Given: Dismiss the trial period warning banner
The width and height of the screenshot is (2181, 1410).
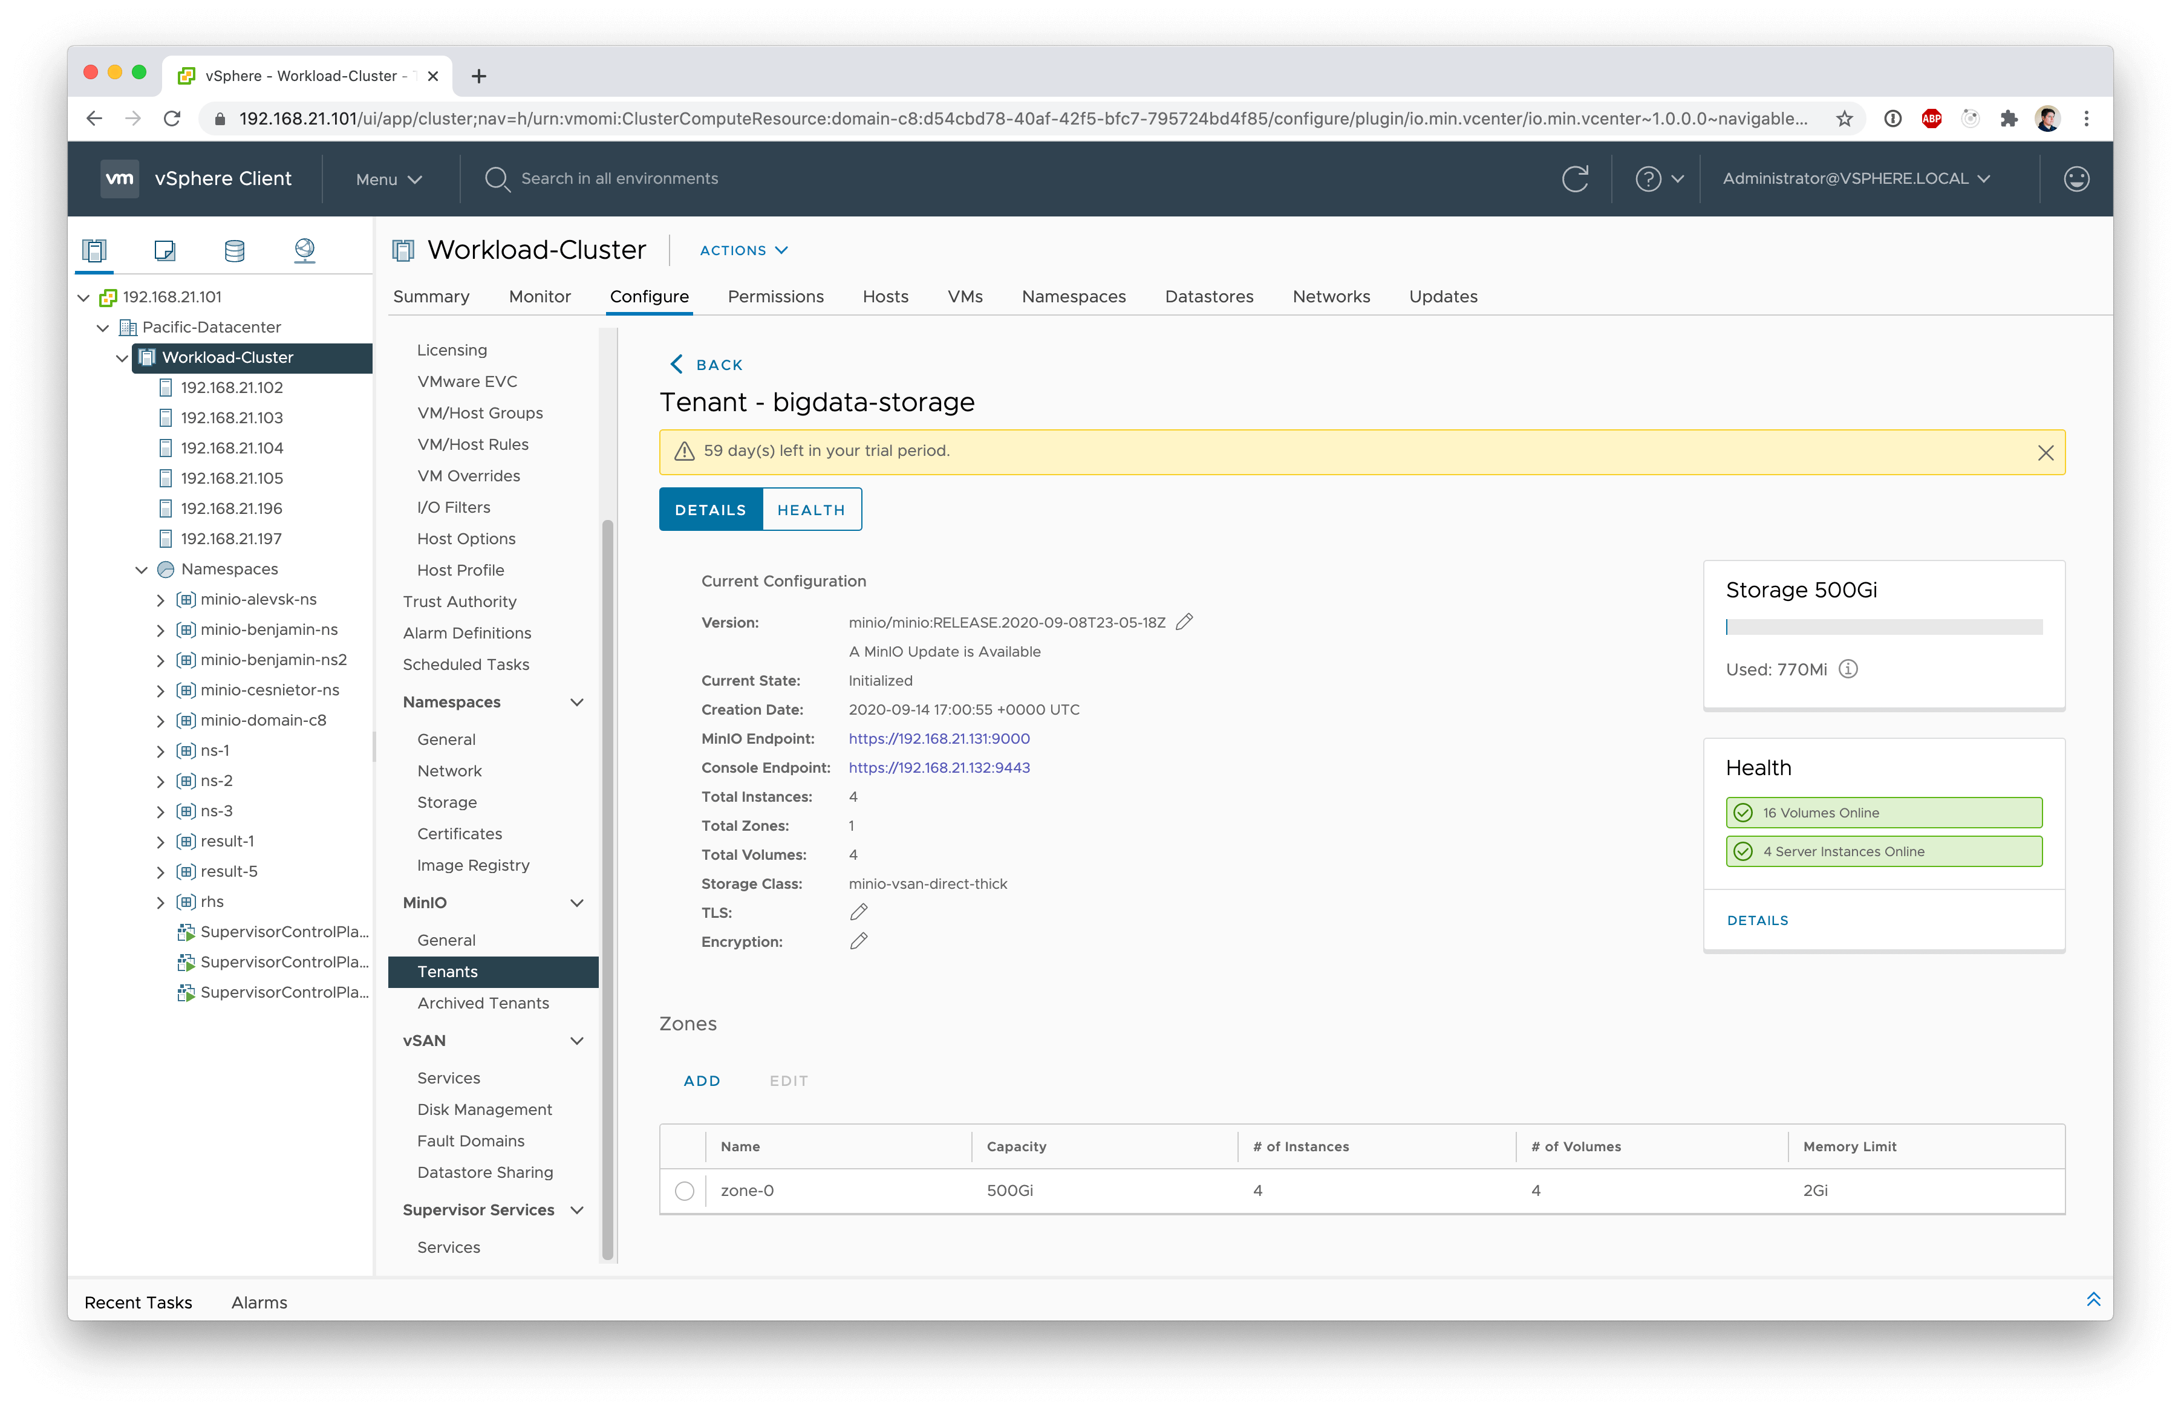Looking at the screenshot, I should [x=2046, y=452].
